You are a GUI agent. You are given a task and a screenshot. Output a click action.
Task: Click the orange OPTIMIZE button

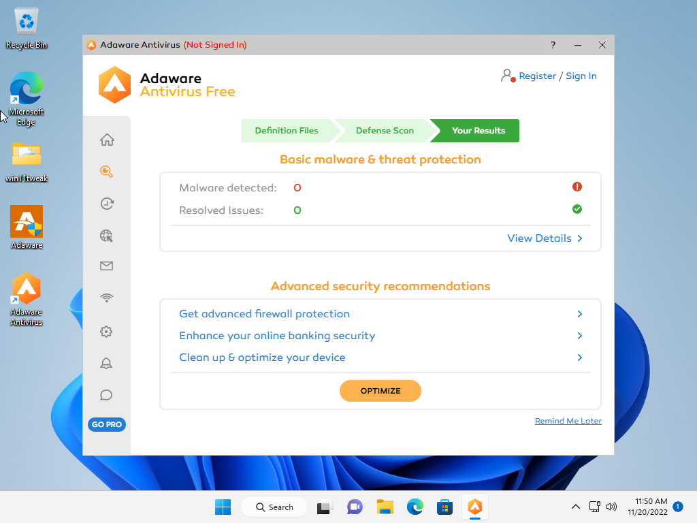coord(380,391)
